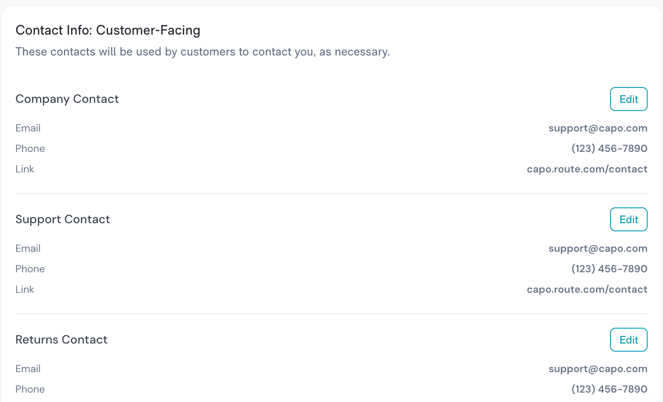
Task: Click the Email label under Company Contact
Action: pos(28,128)
